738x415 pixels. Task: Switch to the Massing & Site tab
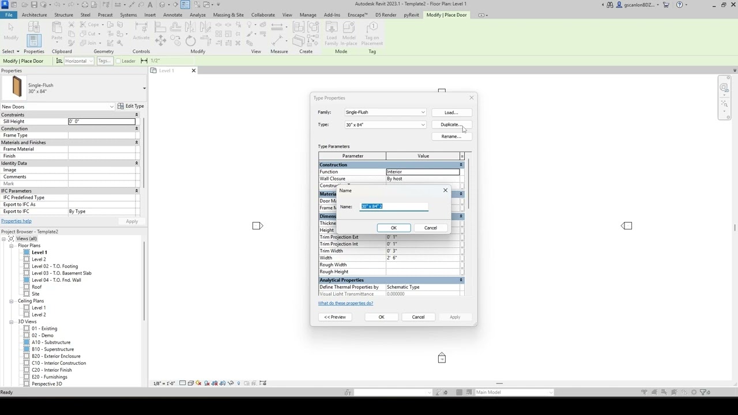[228, 15]
